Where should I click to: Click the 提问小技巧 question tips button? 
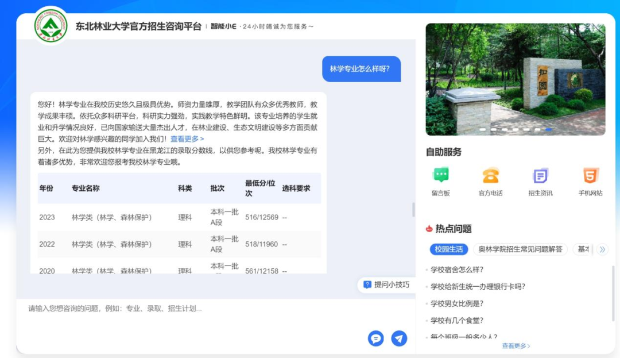386,284
